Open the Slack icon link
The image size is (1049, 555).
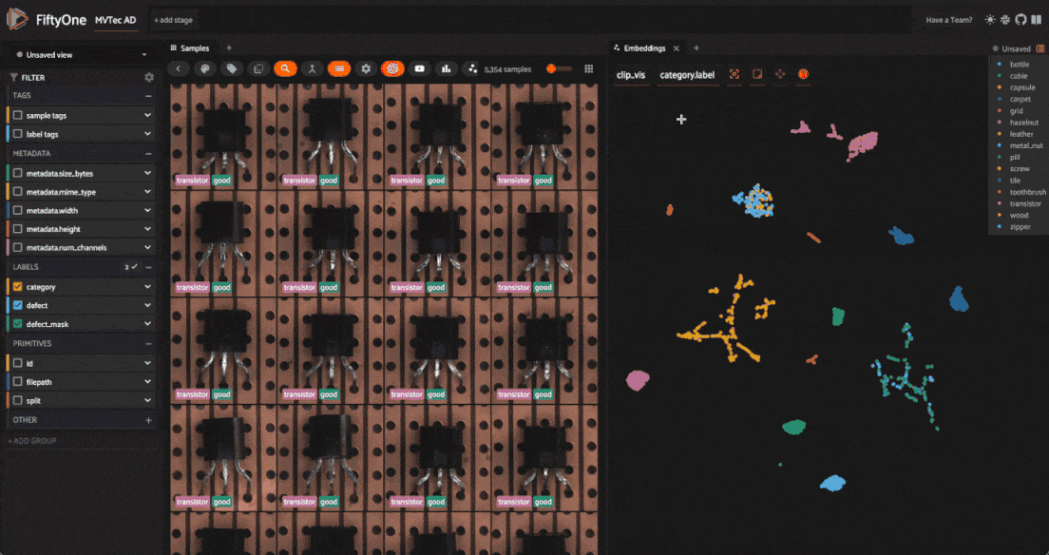tap(1005, 19)
